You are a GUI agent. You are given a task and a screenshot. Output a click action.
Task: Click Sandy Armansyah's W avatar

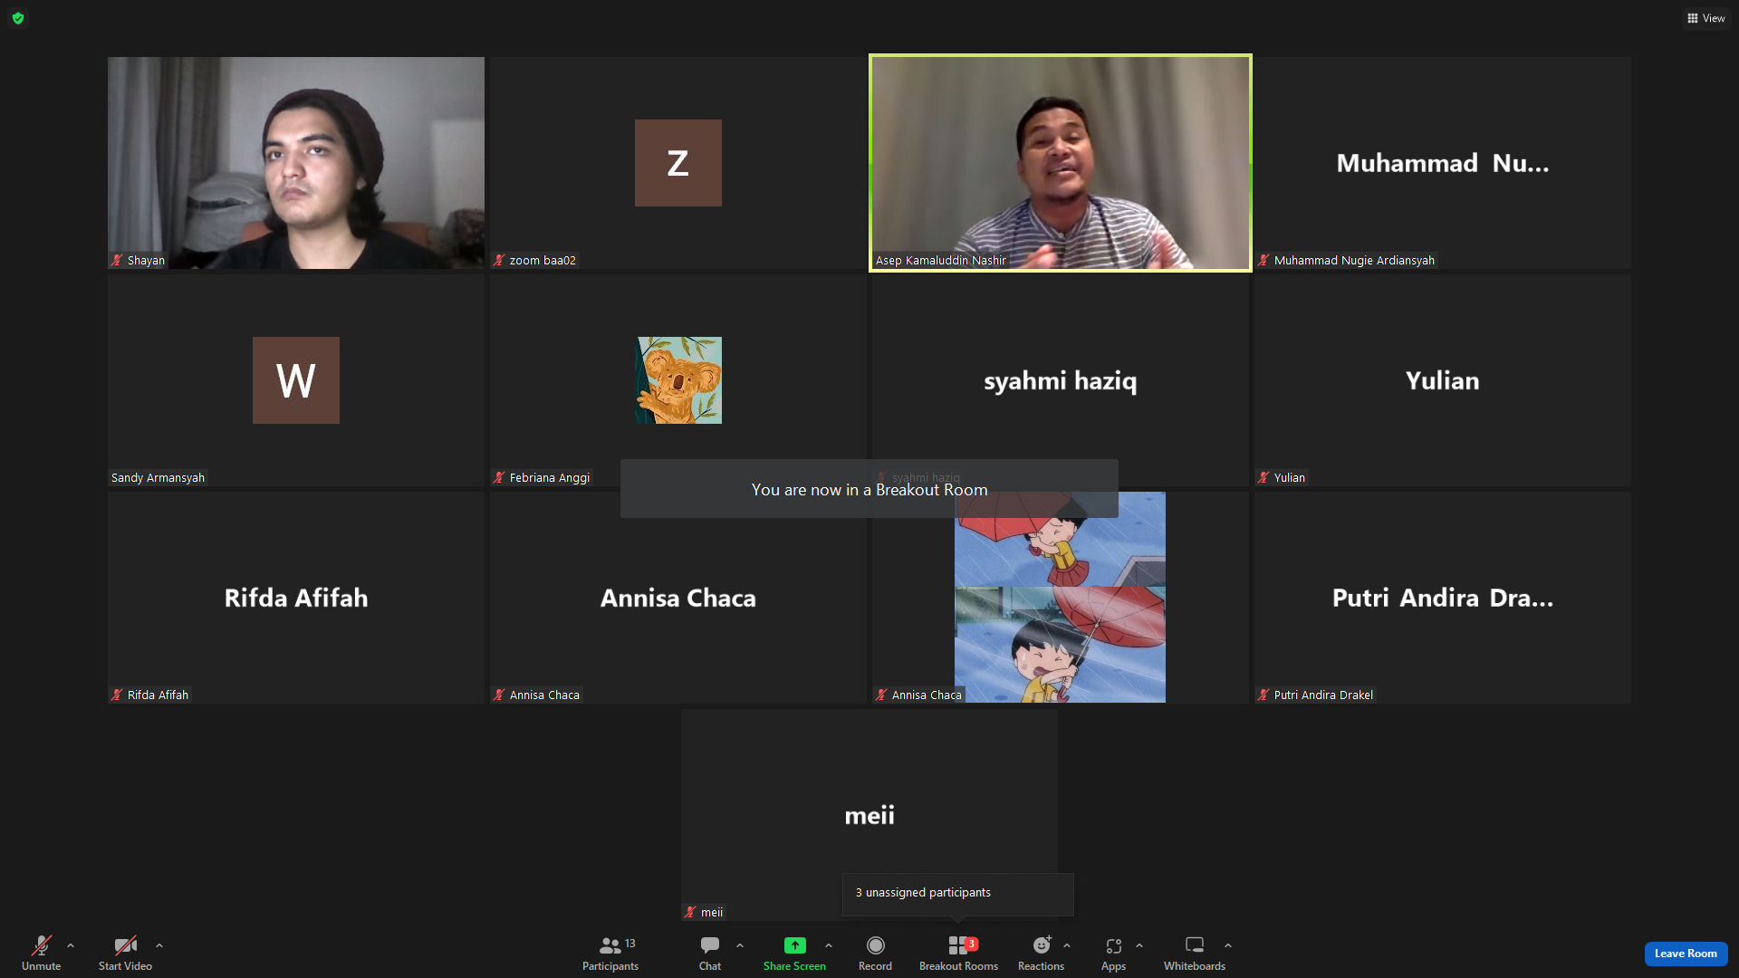click(x=296, y=380)
